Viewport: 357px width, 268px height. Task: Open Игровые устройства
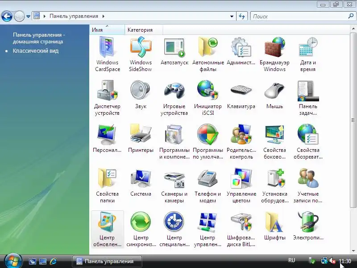coord(174,98)
